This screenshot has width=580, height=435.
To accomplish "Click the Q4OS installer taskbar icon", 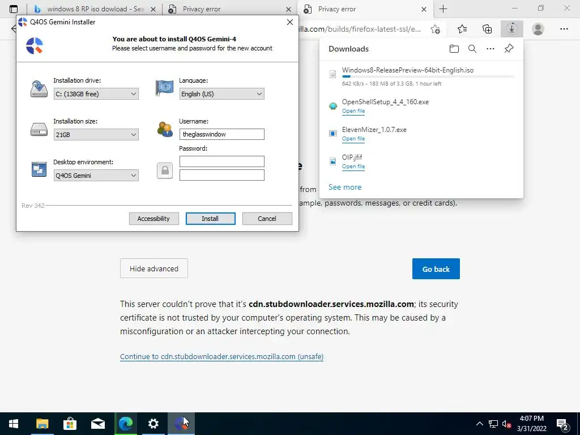I will pos(181,424).
